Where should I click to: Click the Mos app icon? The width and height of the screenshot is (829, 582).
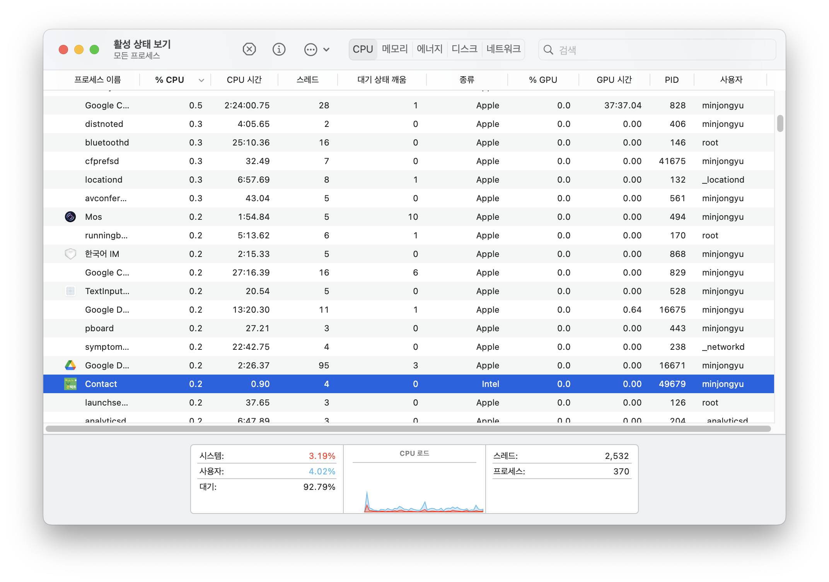click(70, 217)
